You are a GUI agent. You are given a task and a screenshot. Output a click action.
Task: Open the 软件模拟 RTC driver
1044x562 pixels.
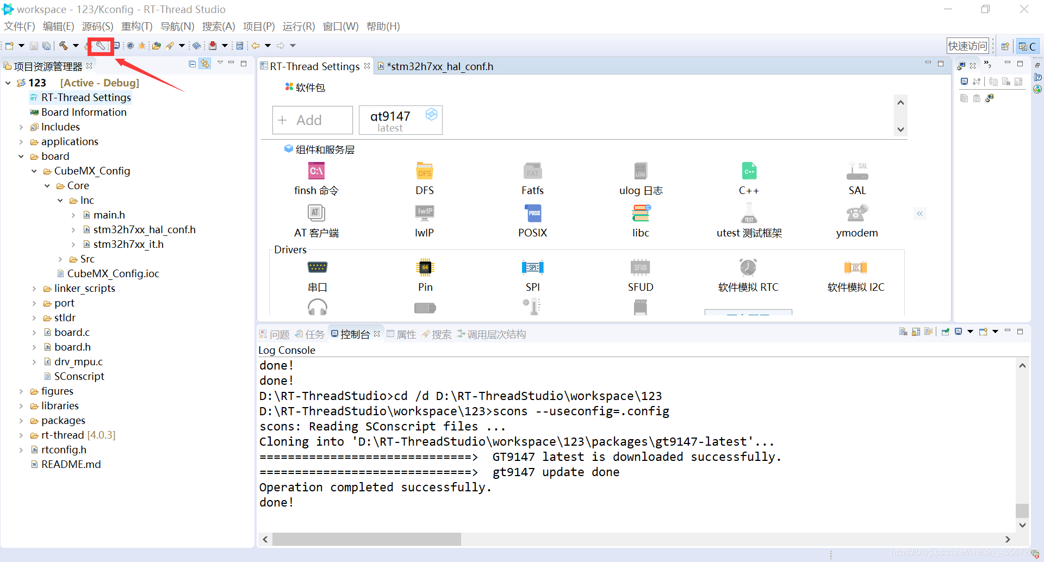point(748,276)
